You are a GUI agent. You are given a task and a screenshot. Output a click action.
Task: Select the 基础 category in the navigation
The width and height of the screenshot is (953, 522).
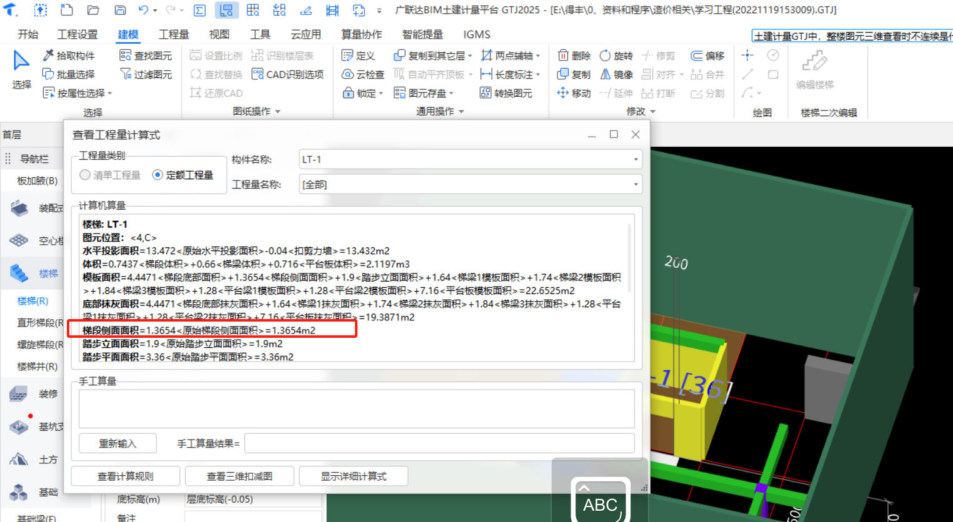[x=35, y=492]
